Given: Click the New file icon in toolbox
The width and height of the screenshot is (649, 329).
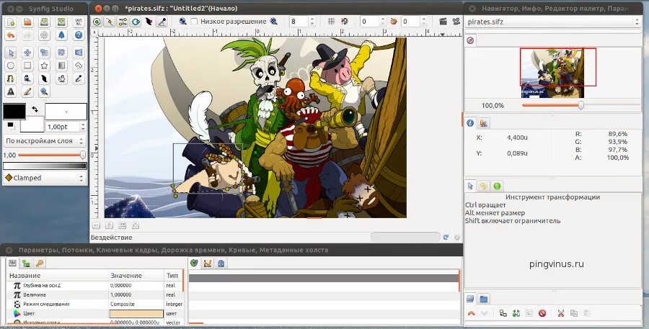Looking at the screenshot, I should 11,22.
